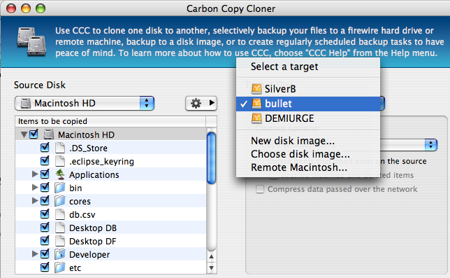450x278 pixels.
Task: Uncheck the Developer checkbox
Action: coord(45,253)
